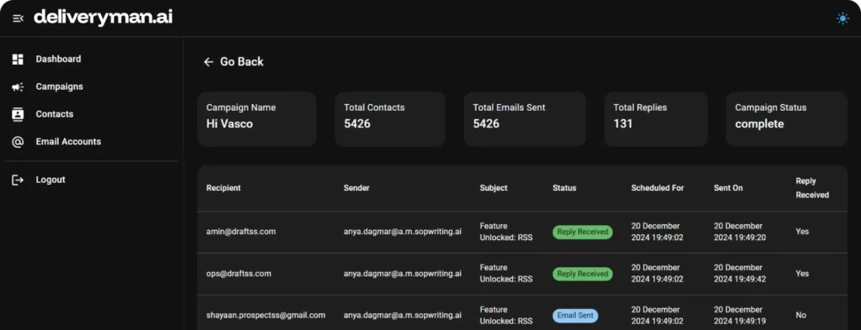Toggle light mode with sun icon
861x330 pixels.
point(843,18)
